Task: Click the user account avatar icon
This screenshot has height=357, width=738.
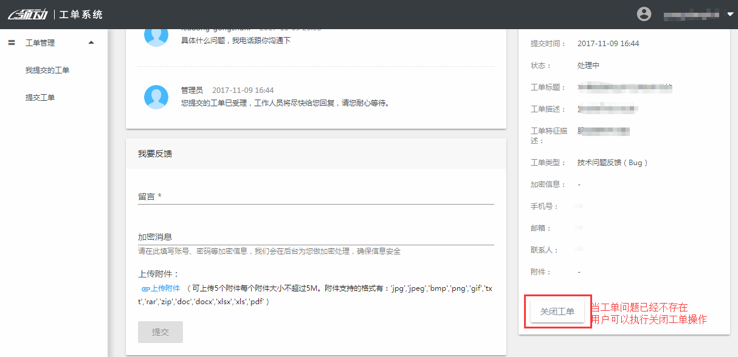Action: click(x=644, y=14)
